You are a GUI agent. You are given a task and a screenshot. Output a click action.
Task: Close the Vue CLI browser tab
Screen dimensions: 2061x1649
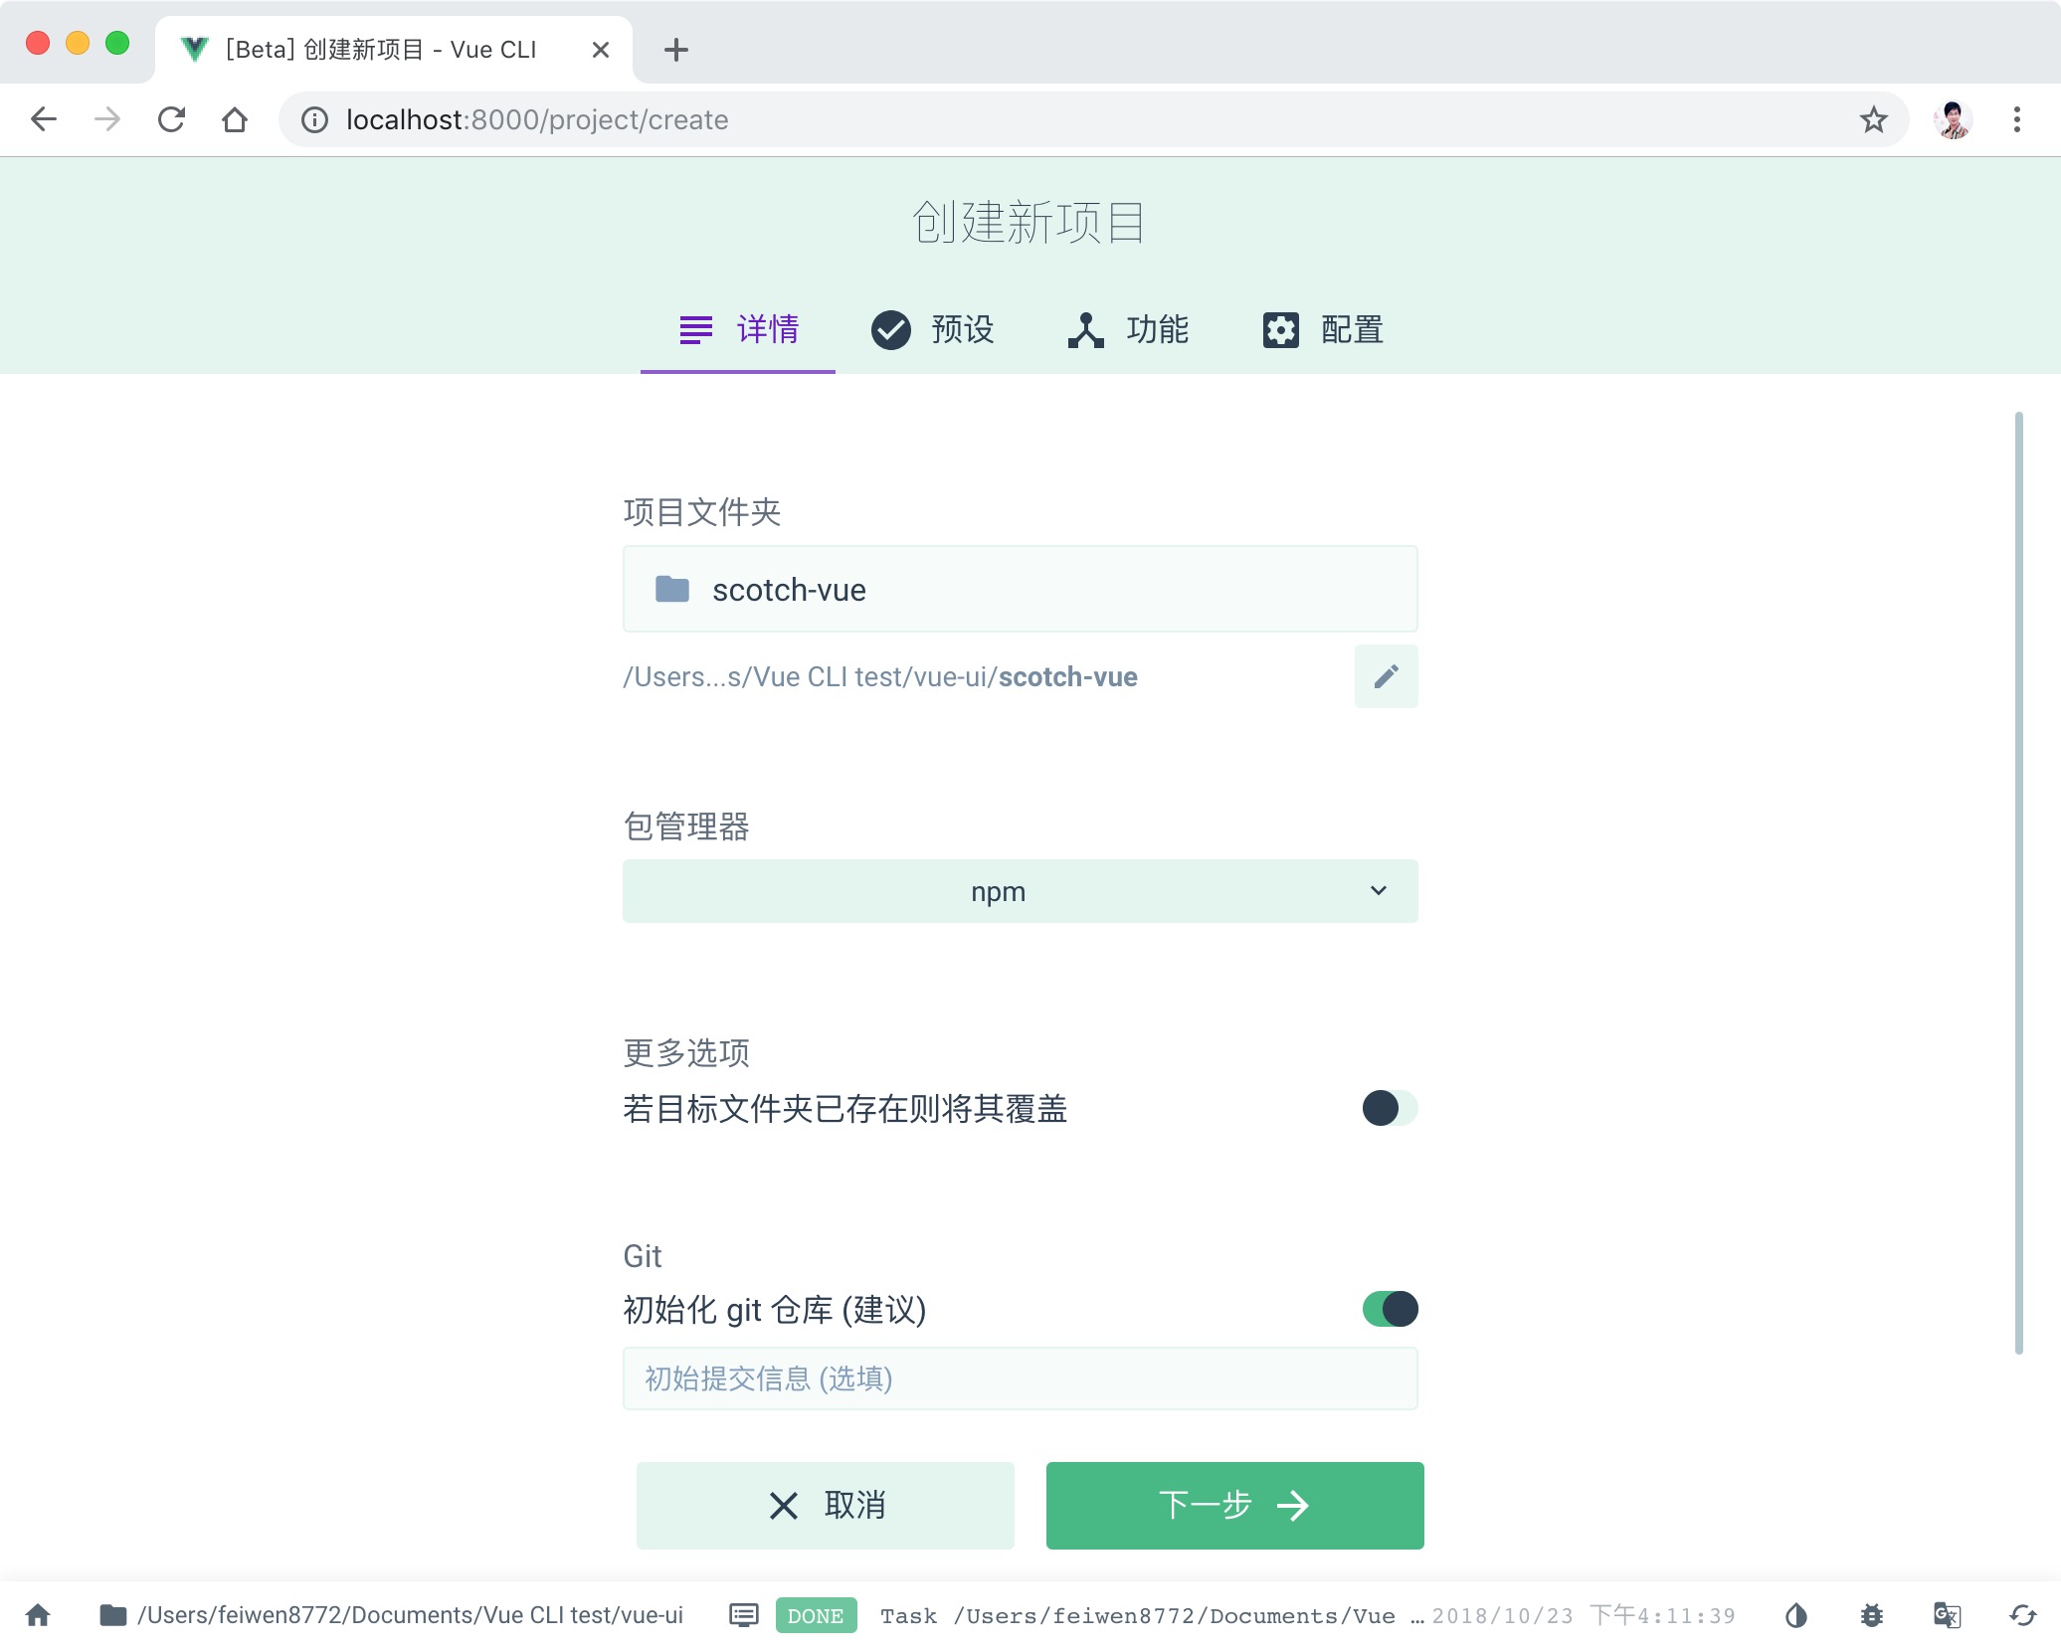pyautogui.click(x=601, y=50)
